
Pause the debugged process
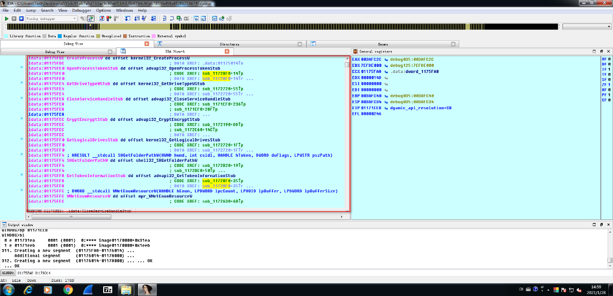[x=14, y=18]
